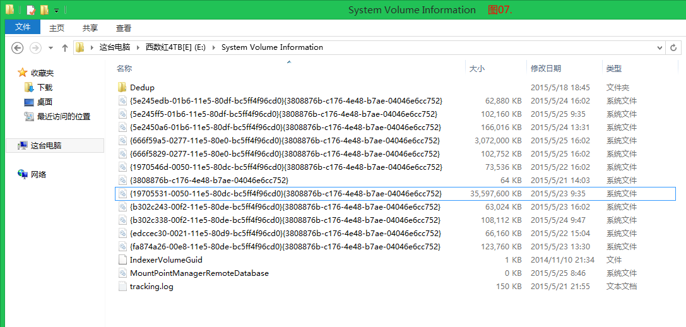Select file starting with {666f59a5-0277
Viewport: 686px width, 327px height.
[396, 141]
